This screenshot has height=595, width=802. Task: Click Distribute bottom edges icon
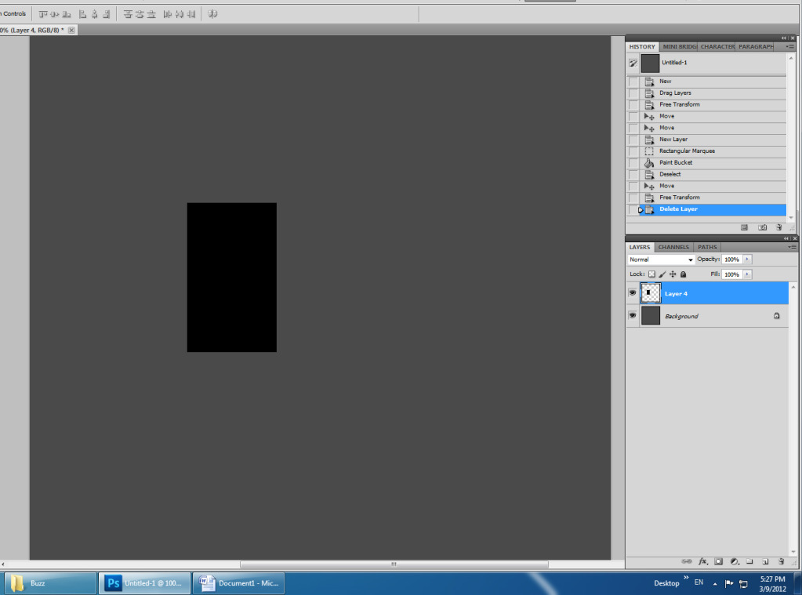[x=151, y=14]
